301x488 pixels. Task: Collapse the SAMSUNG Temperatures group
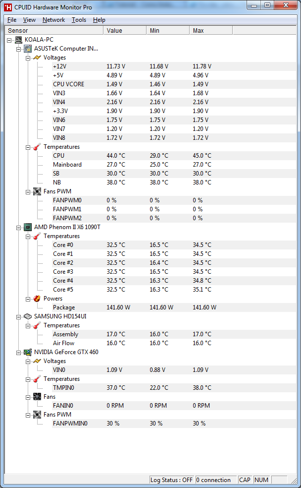pyautogui.click(x=28, y=326)
